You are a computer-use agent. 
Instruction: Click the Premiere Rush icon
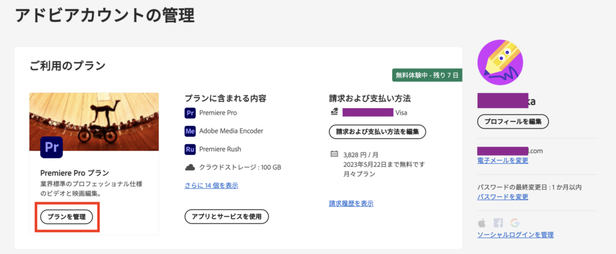190,149
